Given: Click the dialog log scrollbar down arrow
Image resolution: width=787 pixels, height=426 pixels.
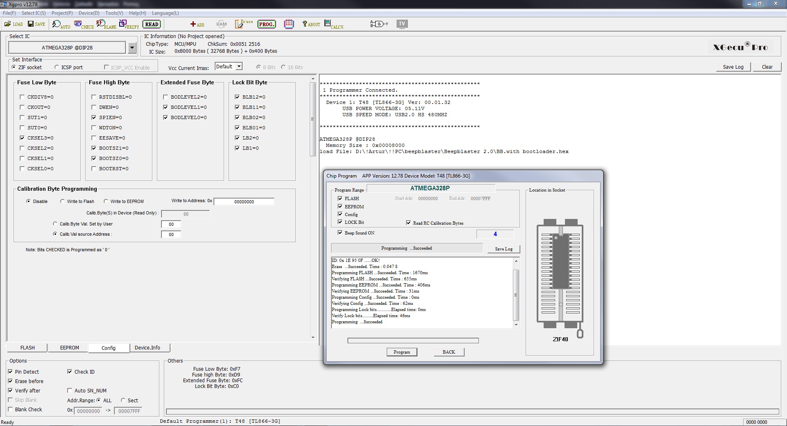Looking at the screenshot, I should (516, 325).
